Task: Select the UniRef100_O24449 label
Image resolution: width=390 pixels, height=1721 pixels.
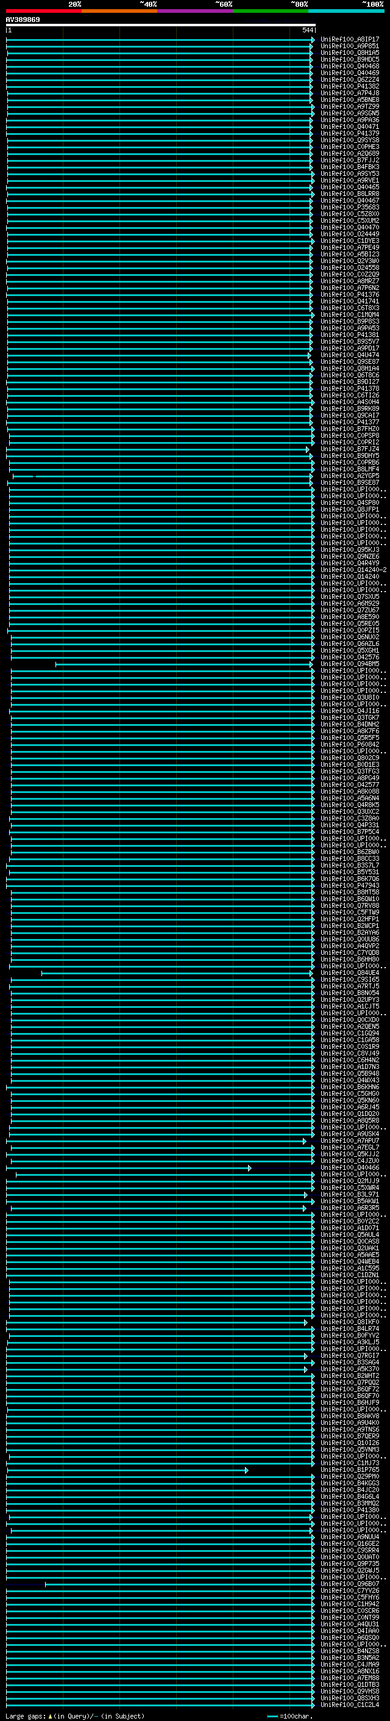Action: [349, 234]
